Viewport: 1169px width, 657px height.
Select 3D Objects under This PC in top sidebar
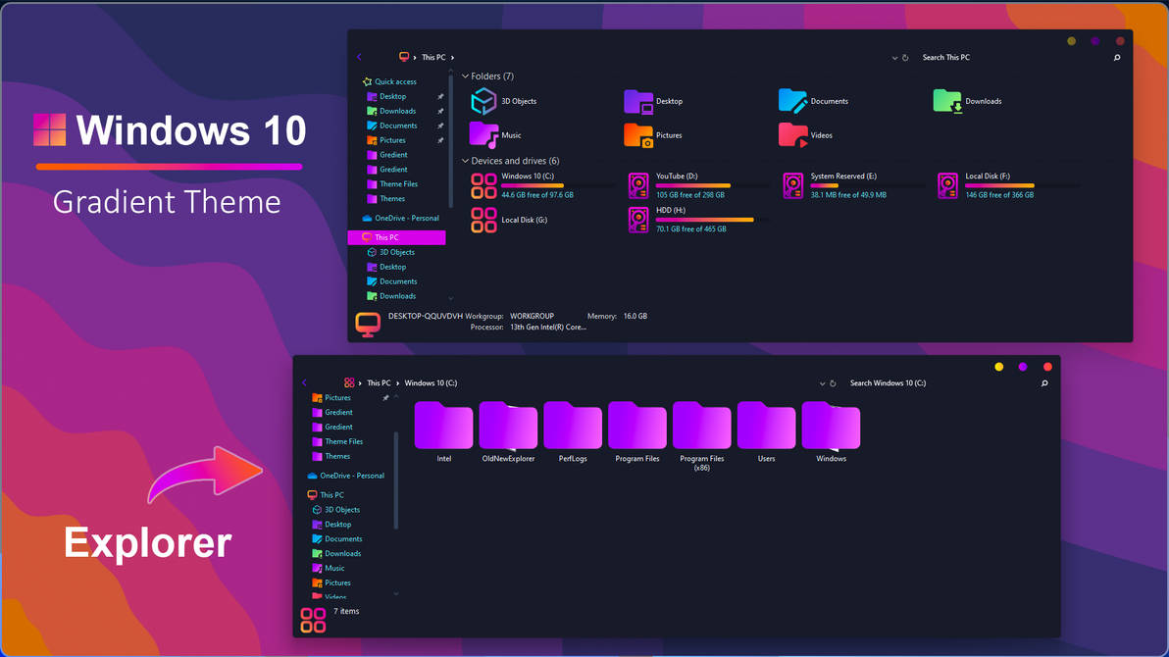(390, 253)
